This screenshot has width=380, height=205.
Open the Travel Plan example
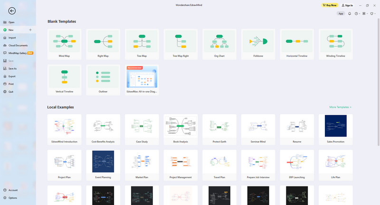pyautogui.click(x=219, y=165)
